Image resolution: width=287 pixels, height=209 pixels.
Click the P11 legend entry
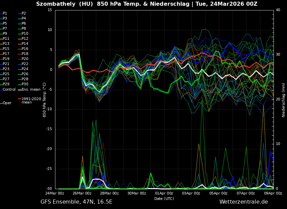coord(6,39)
